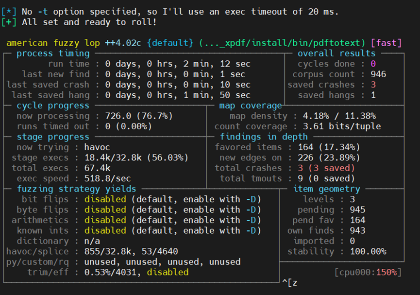The width and height of the screenshot is (420, 295).
Task: Click the arithmetics disabled status
Action: click(x=105, y=220)
